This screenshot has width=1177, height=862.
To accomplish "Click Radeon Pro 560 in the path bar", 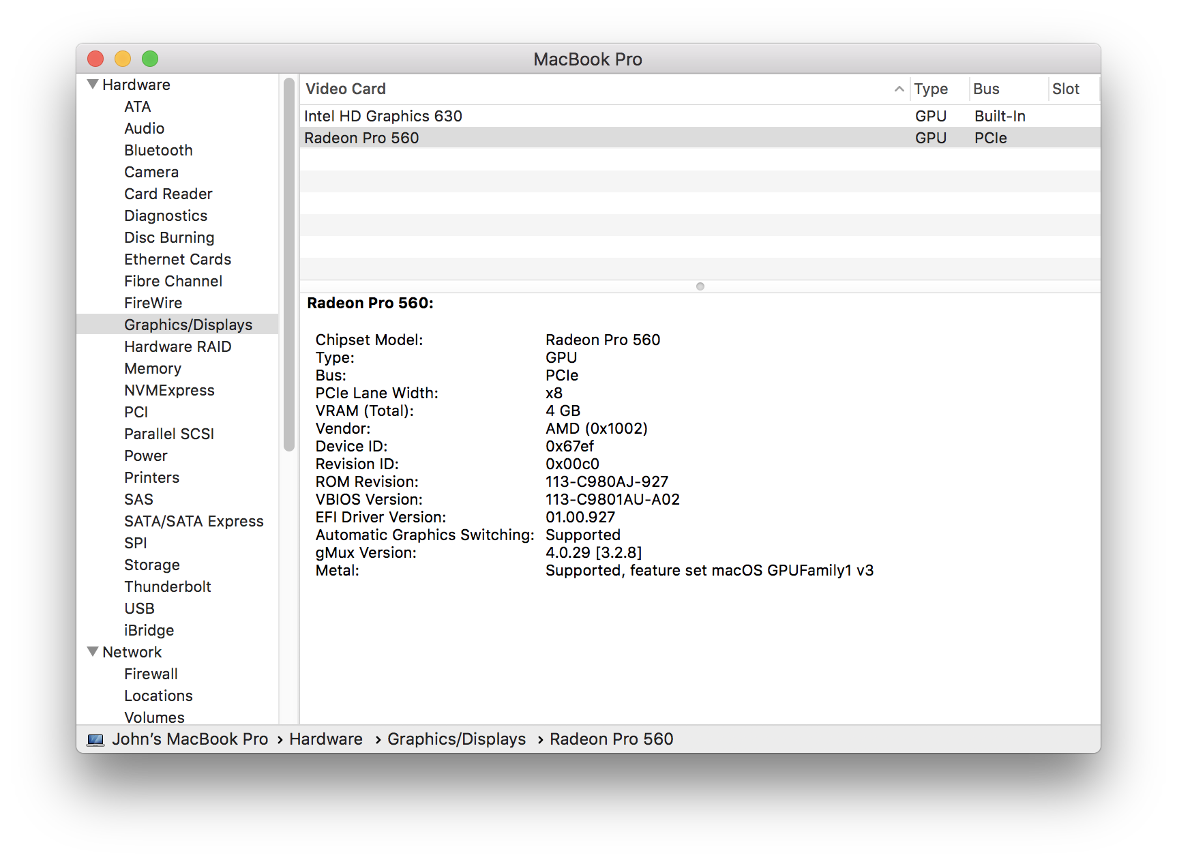I will tap(612, 739).
